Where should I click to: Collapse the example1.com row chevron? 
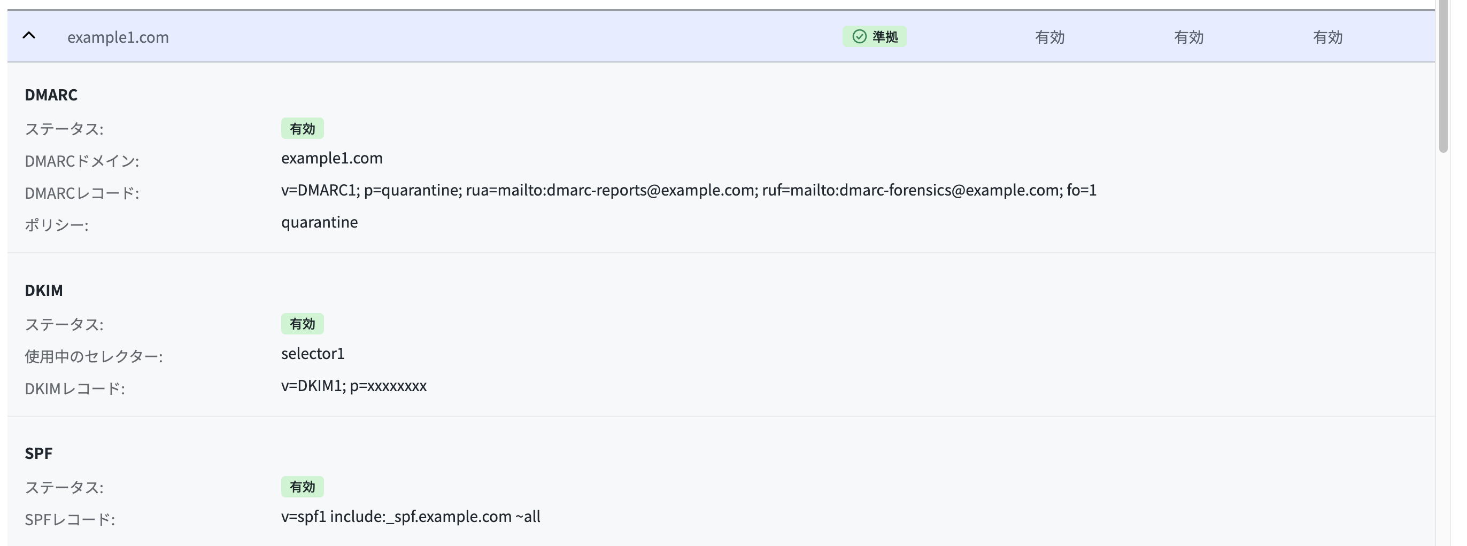(29, 36)
